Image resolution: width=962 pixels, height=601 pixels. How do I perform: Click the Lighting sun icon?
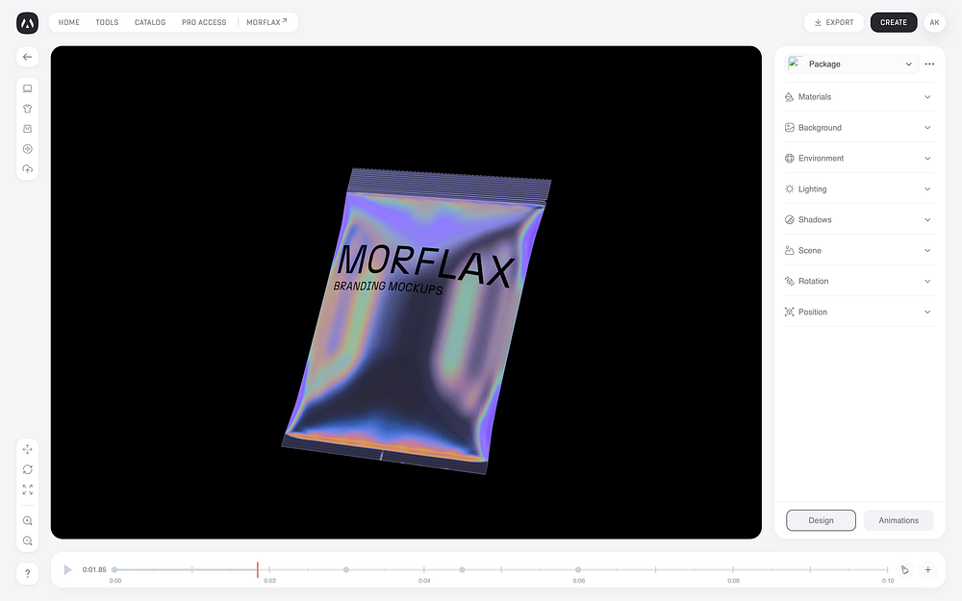[x=789, y=188]
